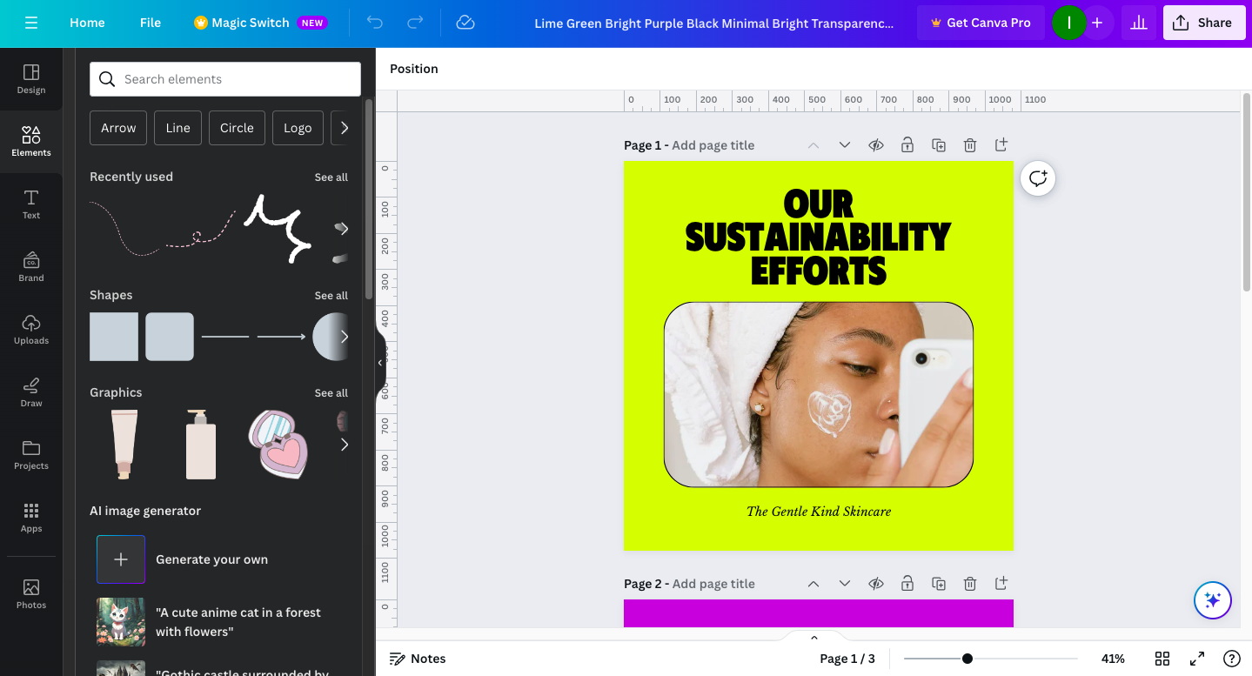Open the Position options
The image size is (1252, 676).
[x=414, y=69]
